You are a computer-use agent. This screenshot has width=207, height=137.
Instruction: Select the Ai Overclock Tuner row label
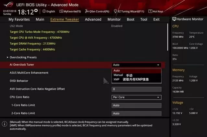pos(22,65)
